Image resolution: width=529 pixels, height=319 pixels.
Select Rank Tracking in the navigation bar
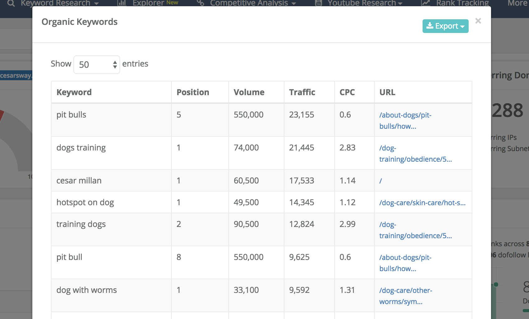pyautogui.click(x=463, y=3)
